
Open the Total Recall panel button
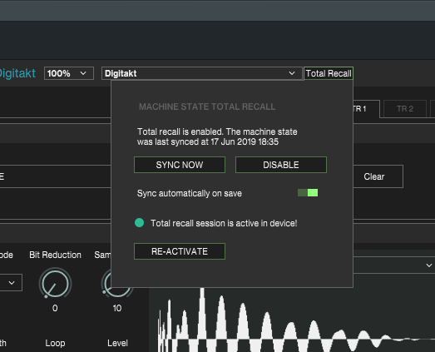329,73
